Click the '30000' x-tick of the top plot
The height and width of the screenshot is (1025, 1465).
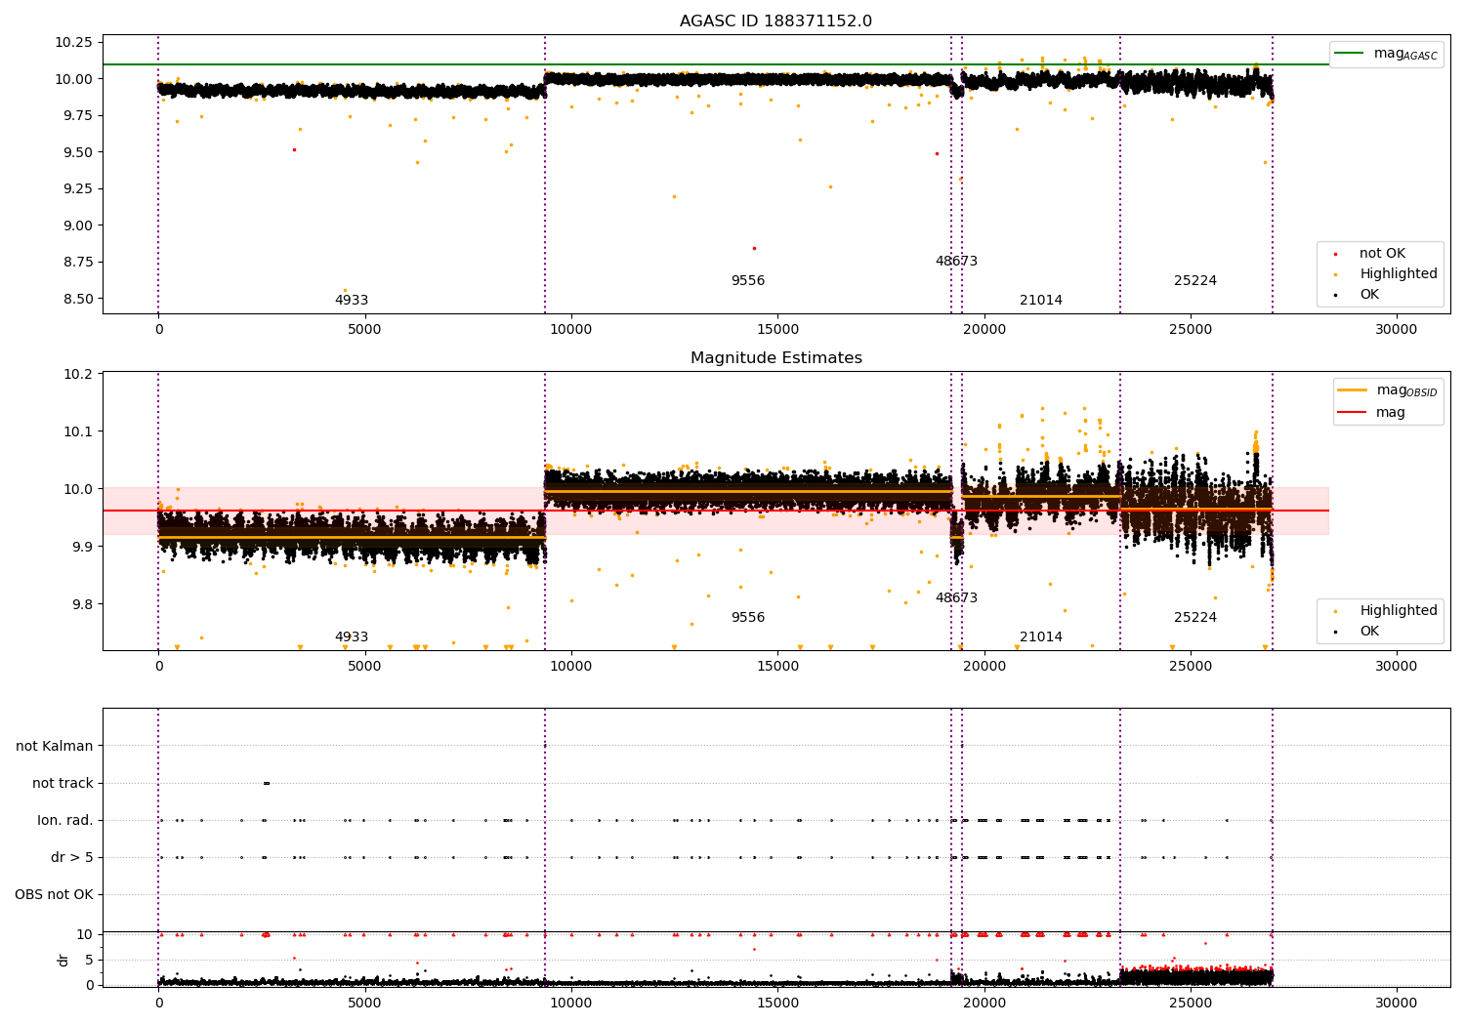tap(1397, 329)
